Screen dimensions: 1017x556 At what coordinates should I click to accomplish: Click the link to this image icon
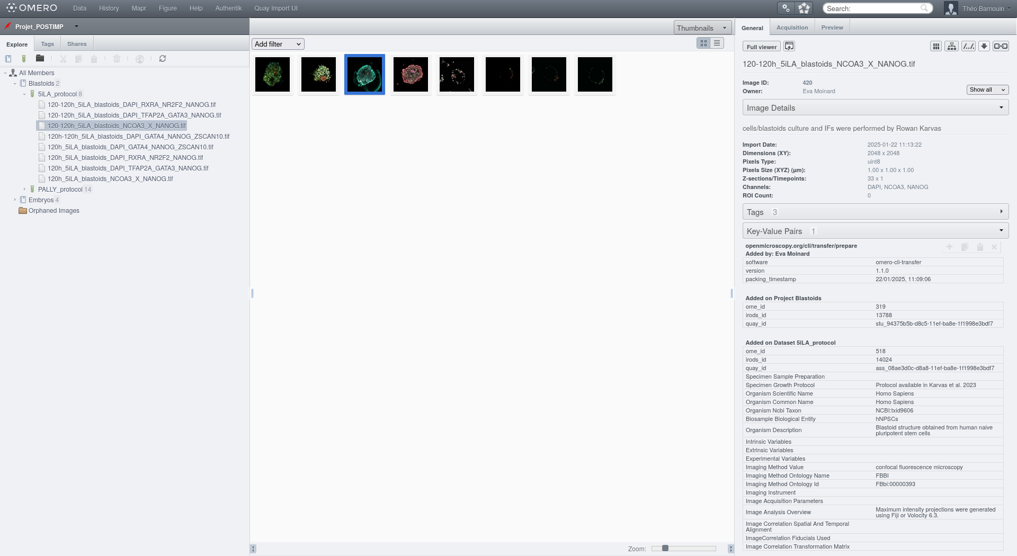tap(1000, 47)
